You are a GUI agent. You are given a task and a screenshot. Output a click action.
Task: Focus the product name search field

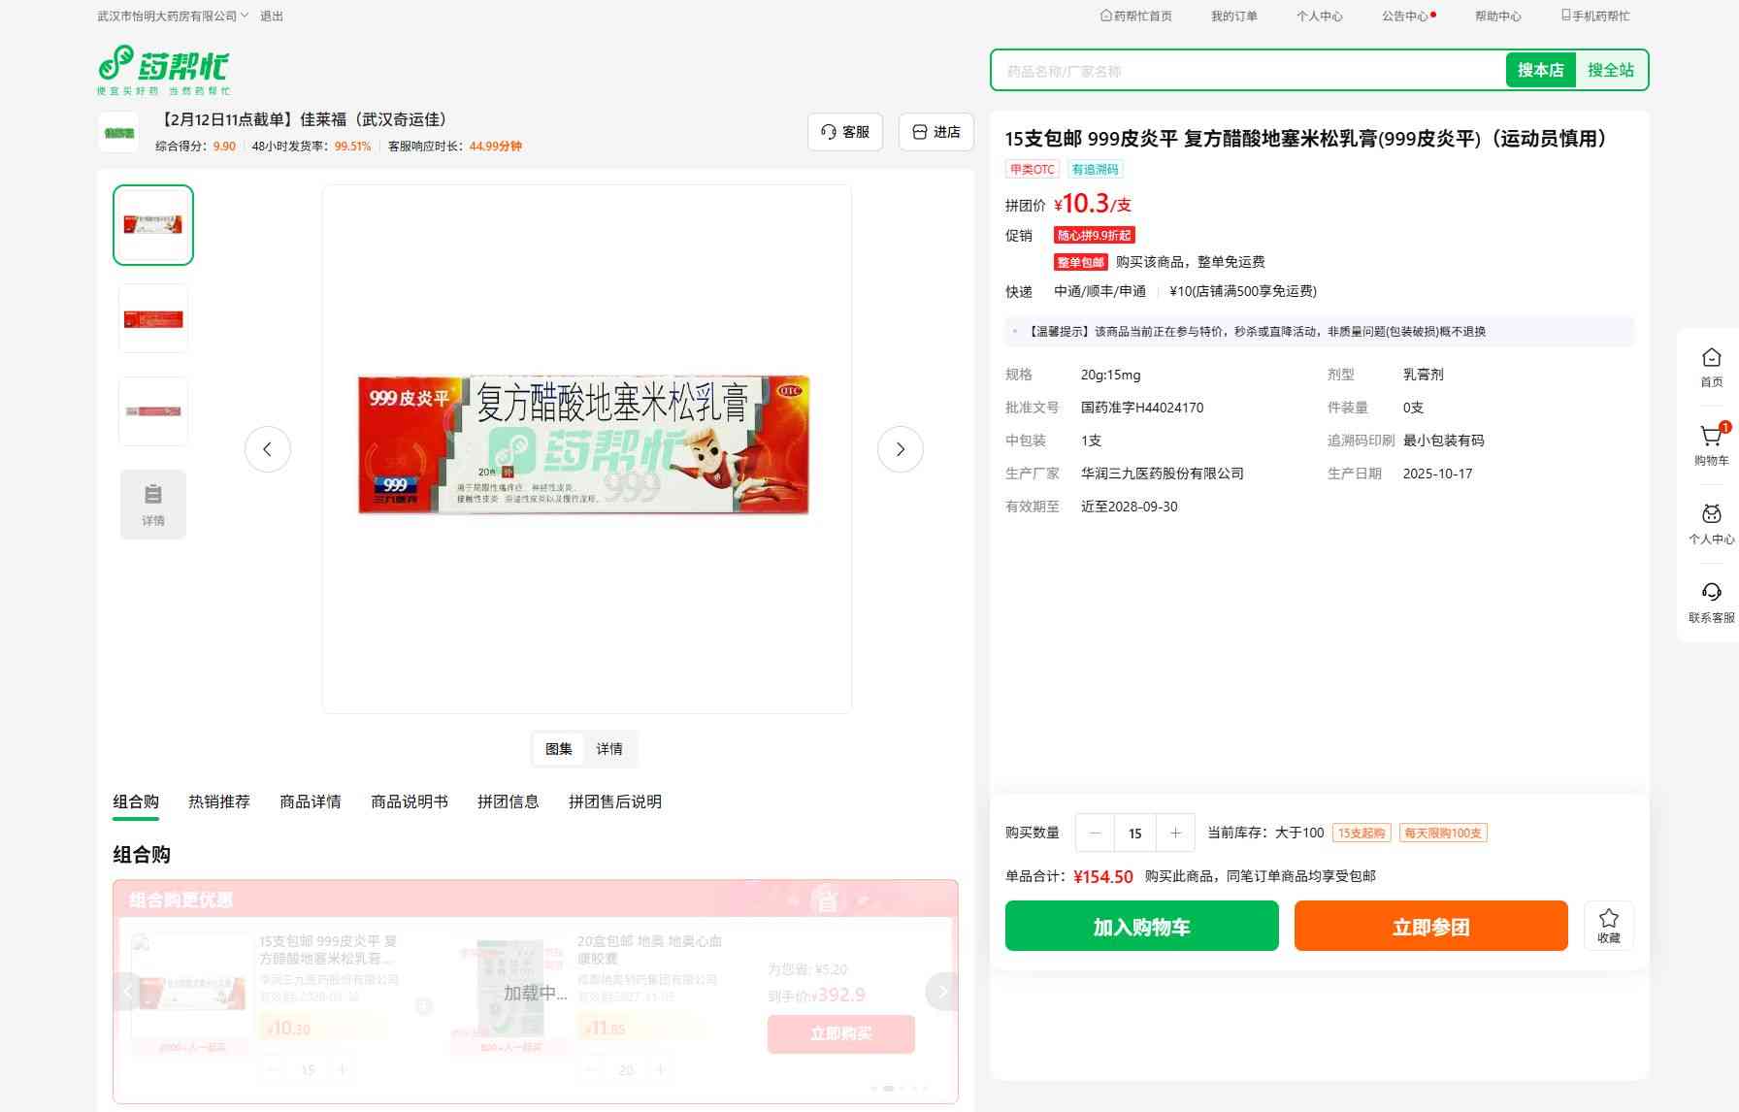(x=1247, y=71)
